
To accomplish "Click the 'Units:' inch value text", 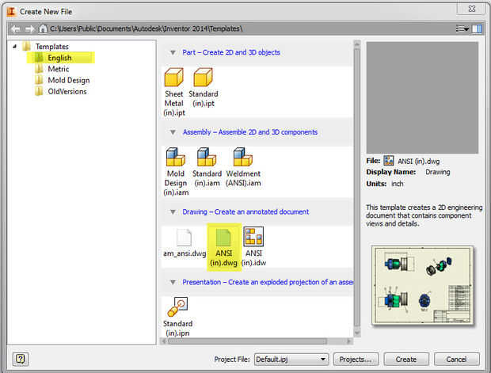I will [x=397, y=184].
